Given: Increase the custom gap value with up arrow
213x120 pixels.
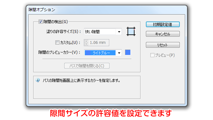Looking at the screenshot, I should 86,41.
